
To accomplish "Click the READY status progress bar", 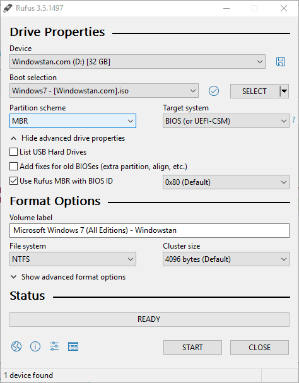I will 149,319.
